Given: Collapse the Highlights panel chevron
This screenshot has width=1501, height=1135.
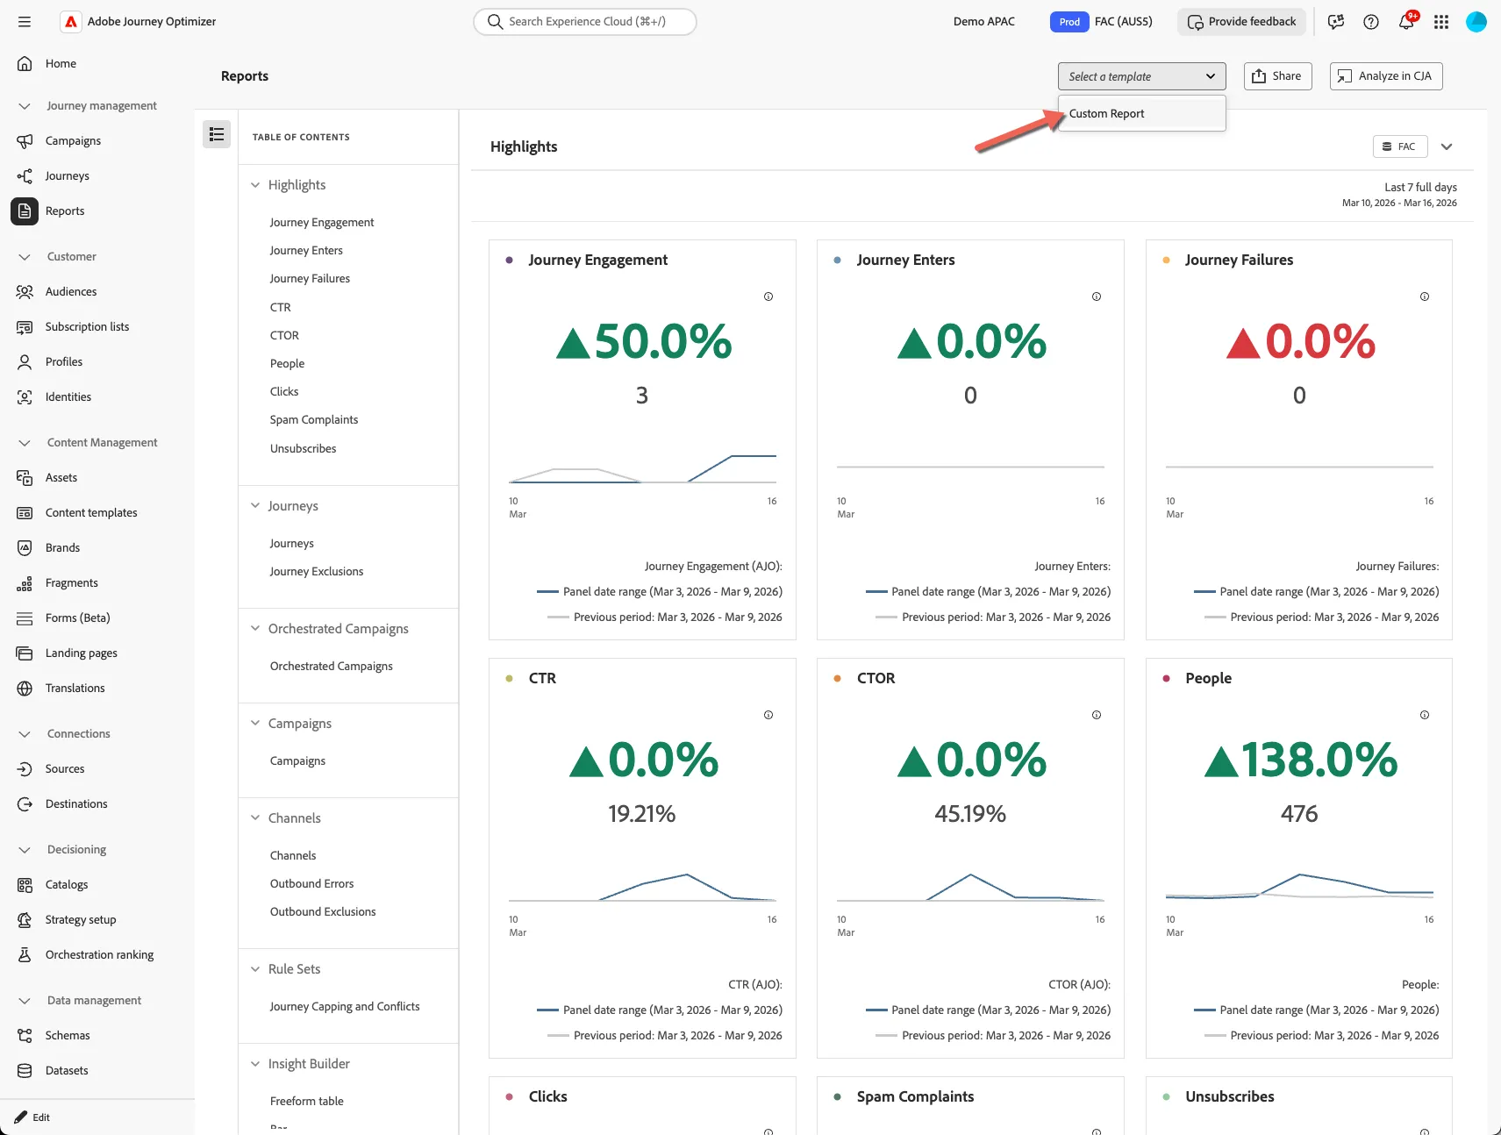Looking at the screenshot, I should click(1447, 146).
